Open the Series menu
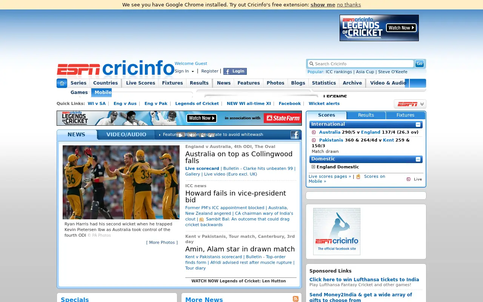The width and height of the screenshot is (483, 302). click(x=78, y=83)
